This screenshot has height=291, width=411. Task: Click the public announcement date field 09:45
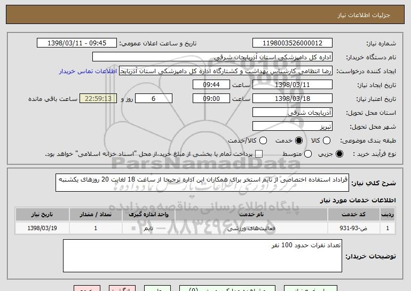(x=77, y=43)
